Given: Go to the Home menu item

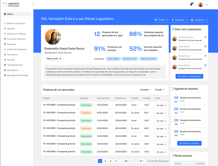Looking at the screenshot, I should click(17, 14).
